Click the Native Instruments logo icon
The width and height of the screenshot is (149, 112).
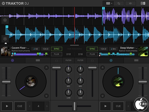point(143,3)
